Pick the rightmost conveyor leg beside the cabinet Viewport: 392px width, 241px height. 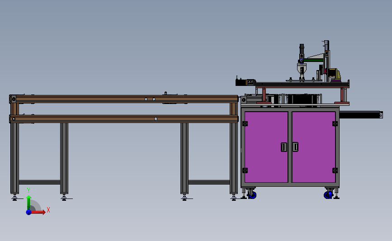click(x=234, y=158)
